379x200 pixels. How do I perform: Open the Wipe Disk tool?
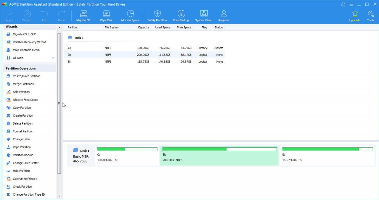(106, 15)
